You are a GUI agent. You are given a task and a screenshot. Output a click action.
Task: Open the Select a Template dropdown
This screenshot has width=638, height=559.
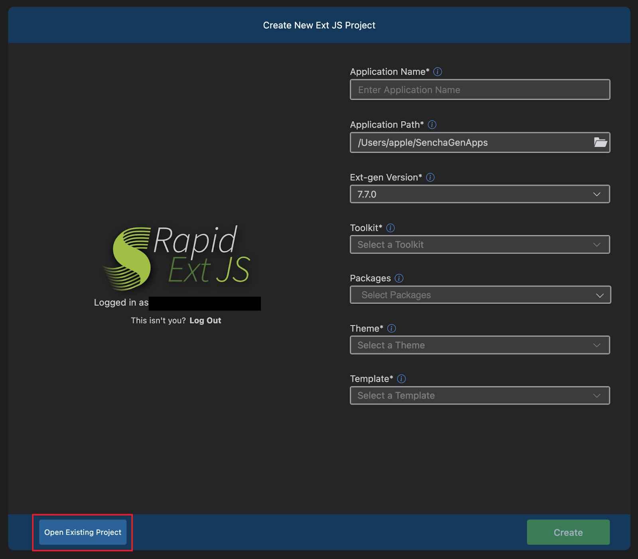pos(480,396)
